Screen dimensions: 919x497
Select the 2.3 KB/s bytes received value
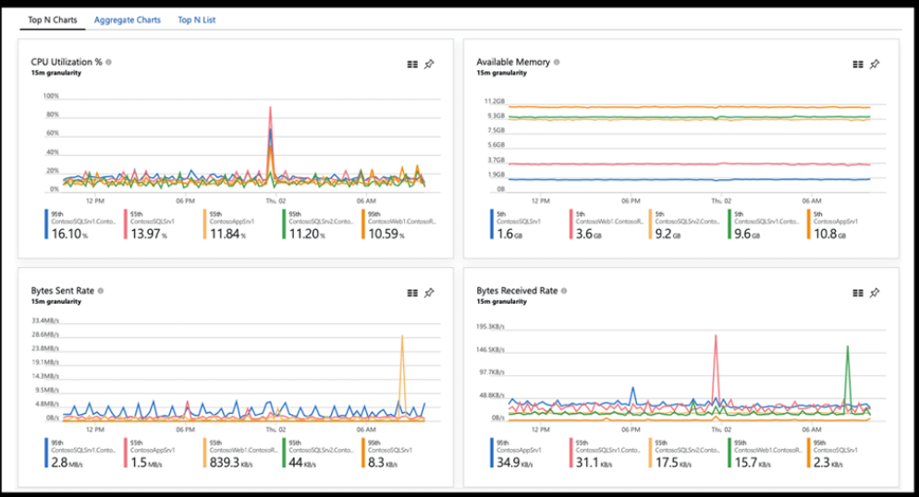(x=828, y=463)
